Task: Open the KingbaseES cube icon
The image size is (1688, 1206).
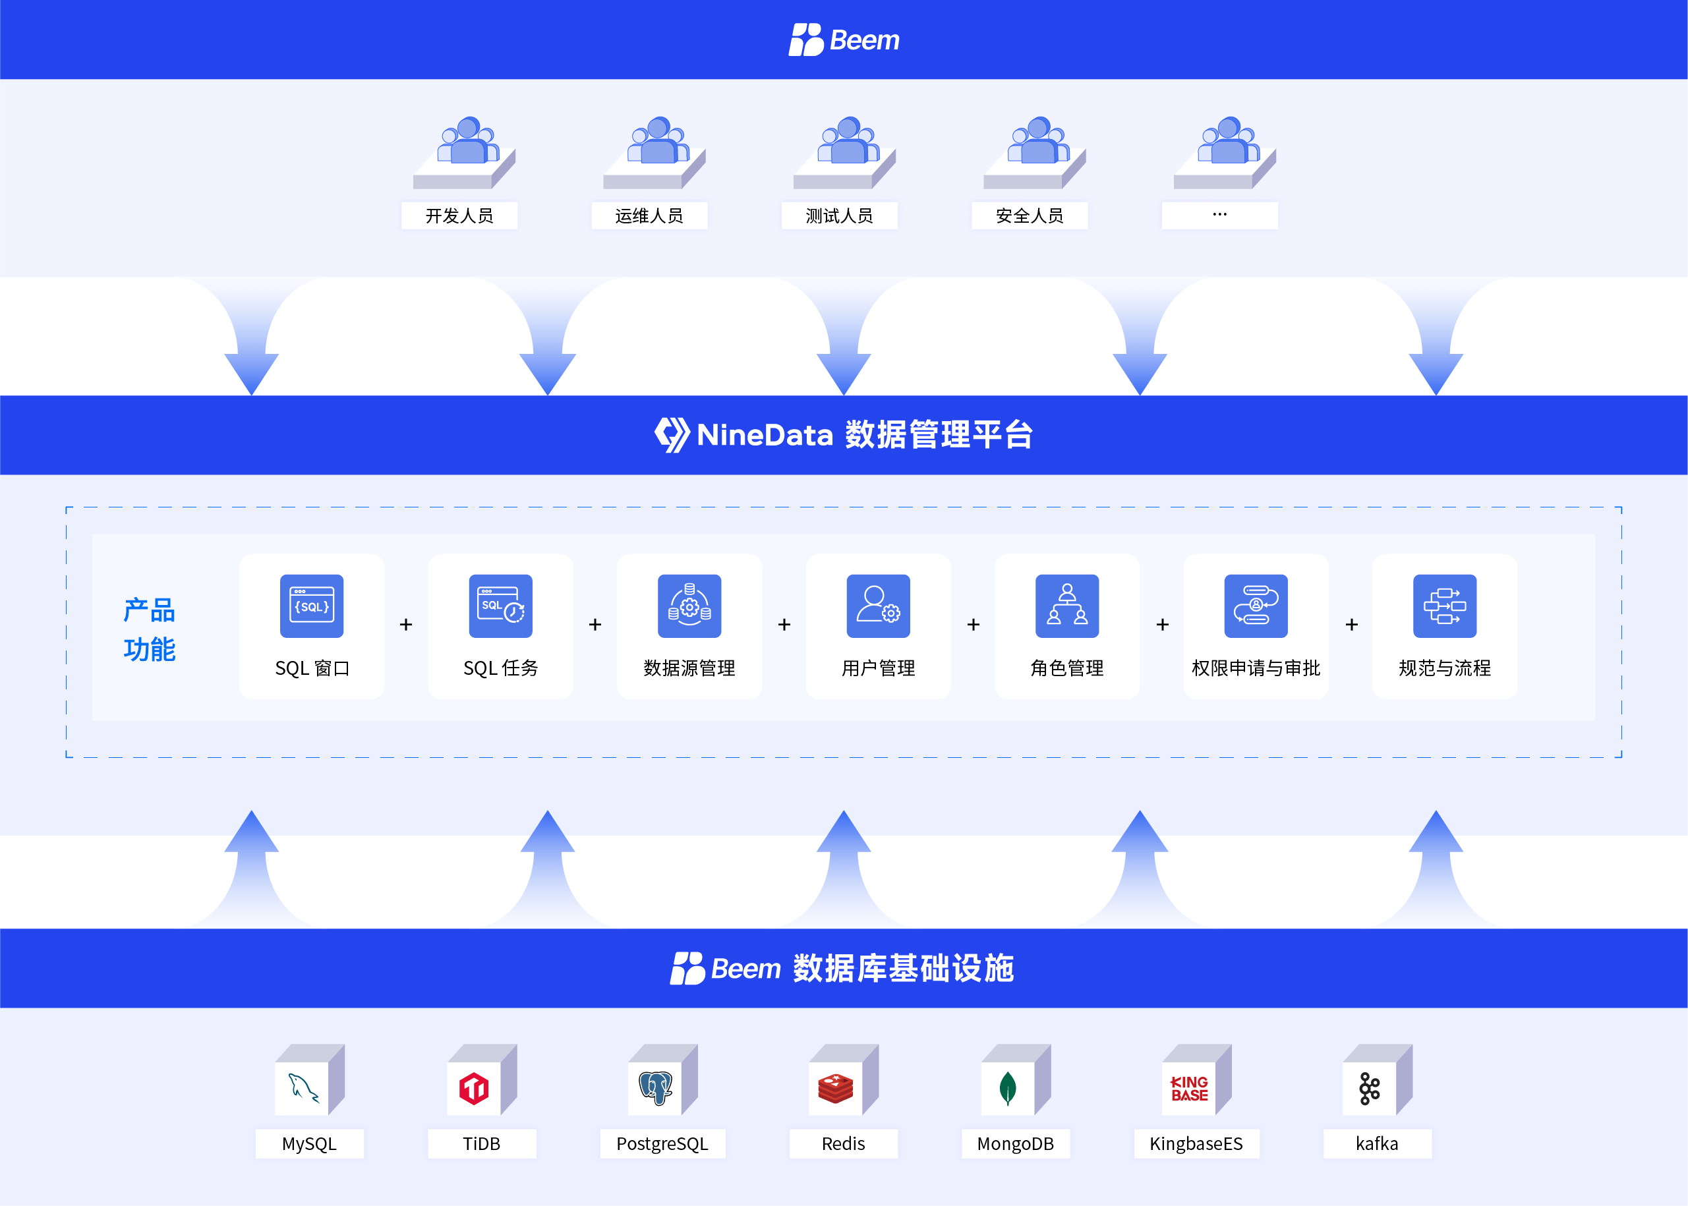Action: coord(1190,1087)
